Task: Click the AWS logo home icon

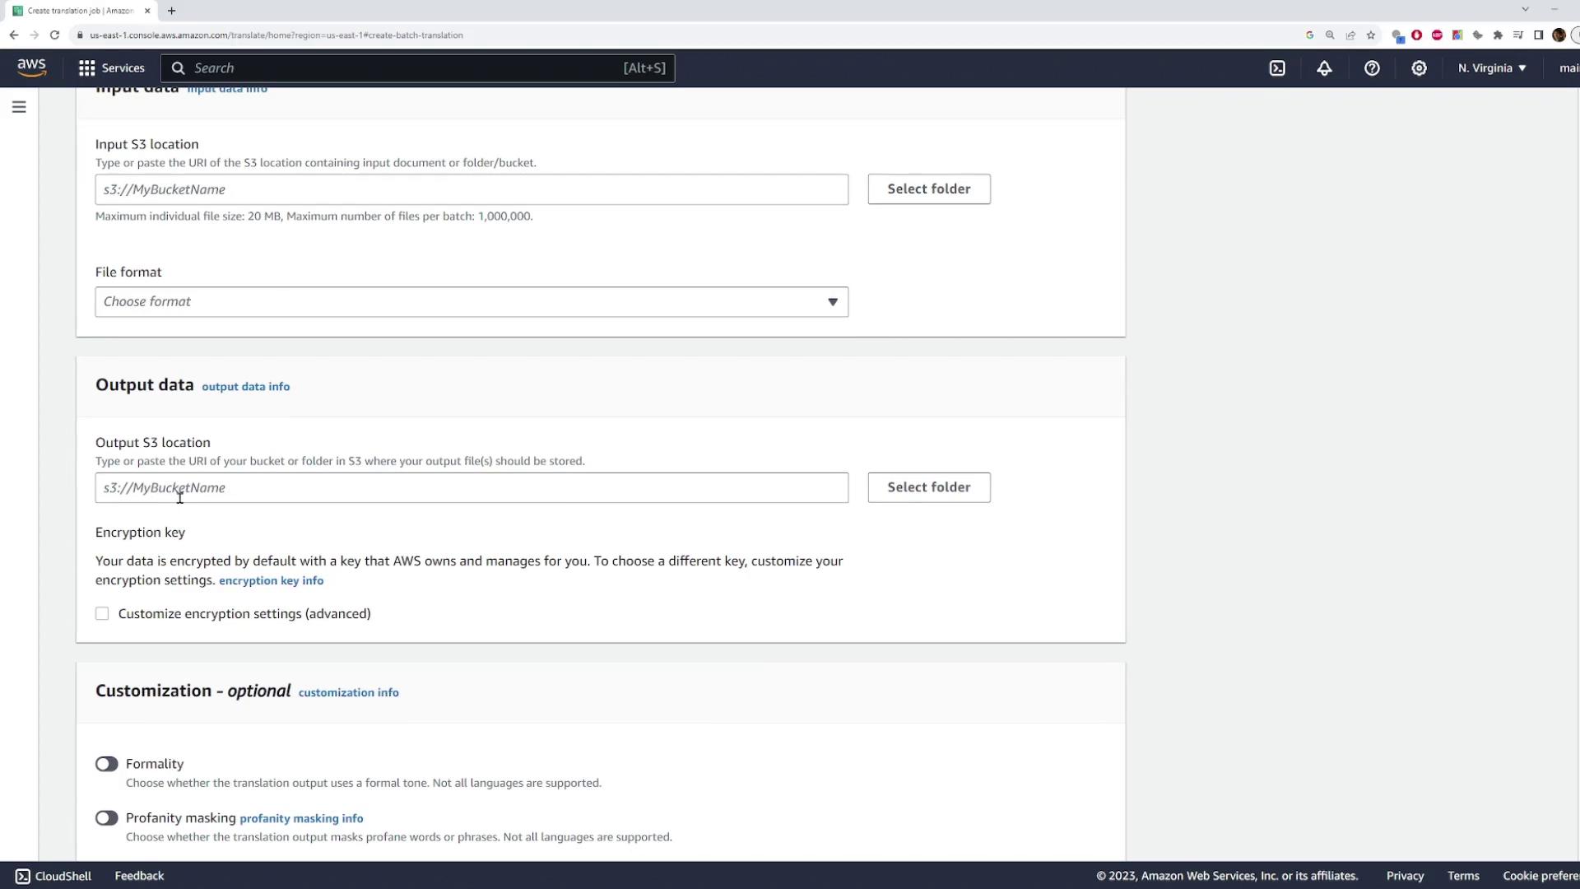Action: (x=31, y=67)
